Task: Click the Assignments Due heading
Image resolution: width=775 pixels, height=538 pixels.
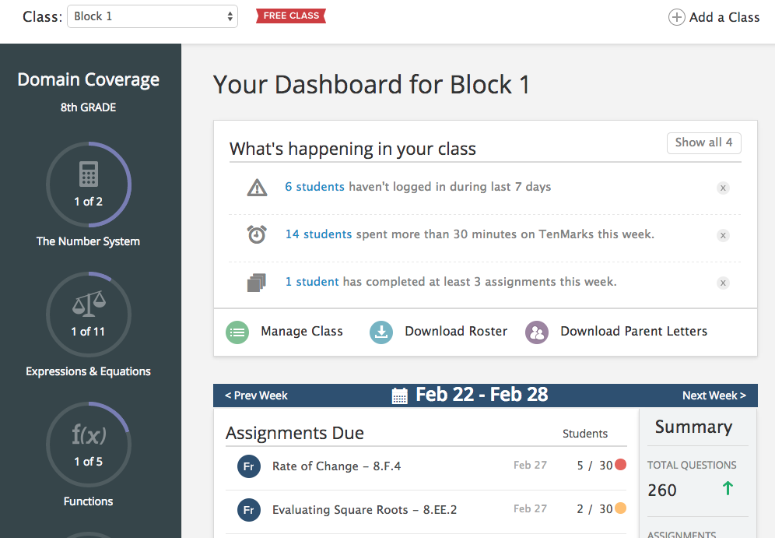Action: [x=295, y=433]
